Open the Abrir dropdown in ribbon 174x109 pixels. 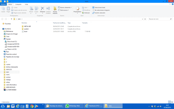click(85, 8)
